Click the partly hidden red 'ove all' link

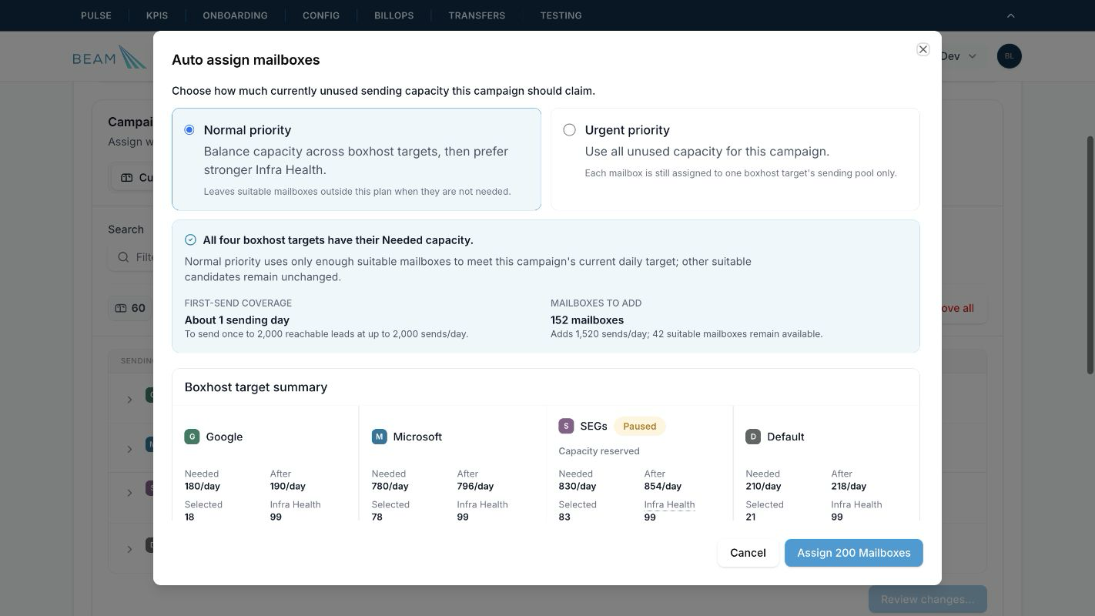(958, 308)
